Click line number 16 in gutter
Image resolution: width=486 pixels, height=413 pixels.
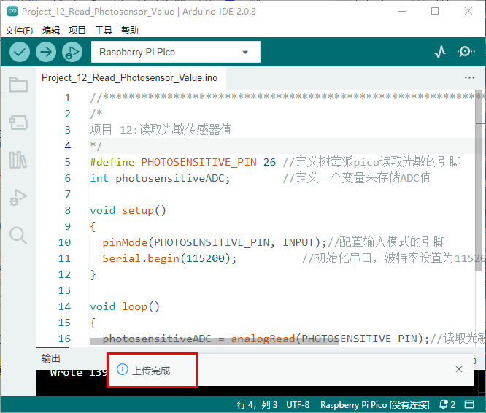(64, 339)
